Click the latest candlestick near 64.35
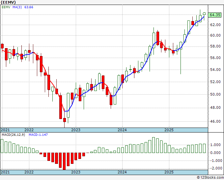The width and height of the screenshot is (224, 180). click(204, 14)
